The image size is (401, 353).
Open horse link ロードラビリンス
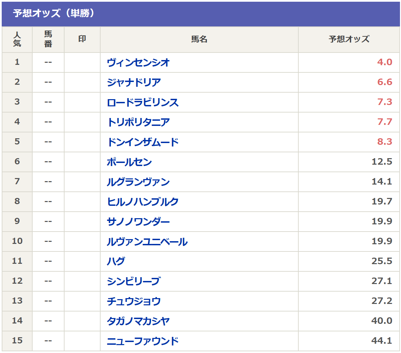click(x=143, y=102)
